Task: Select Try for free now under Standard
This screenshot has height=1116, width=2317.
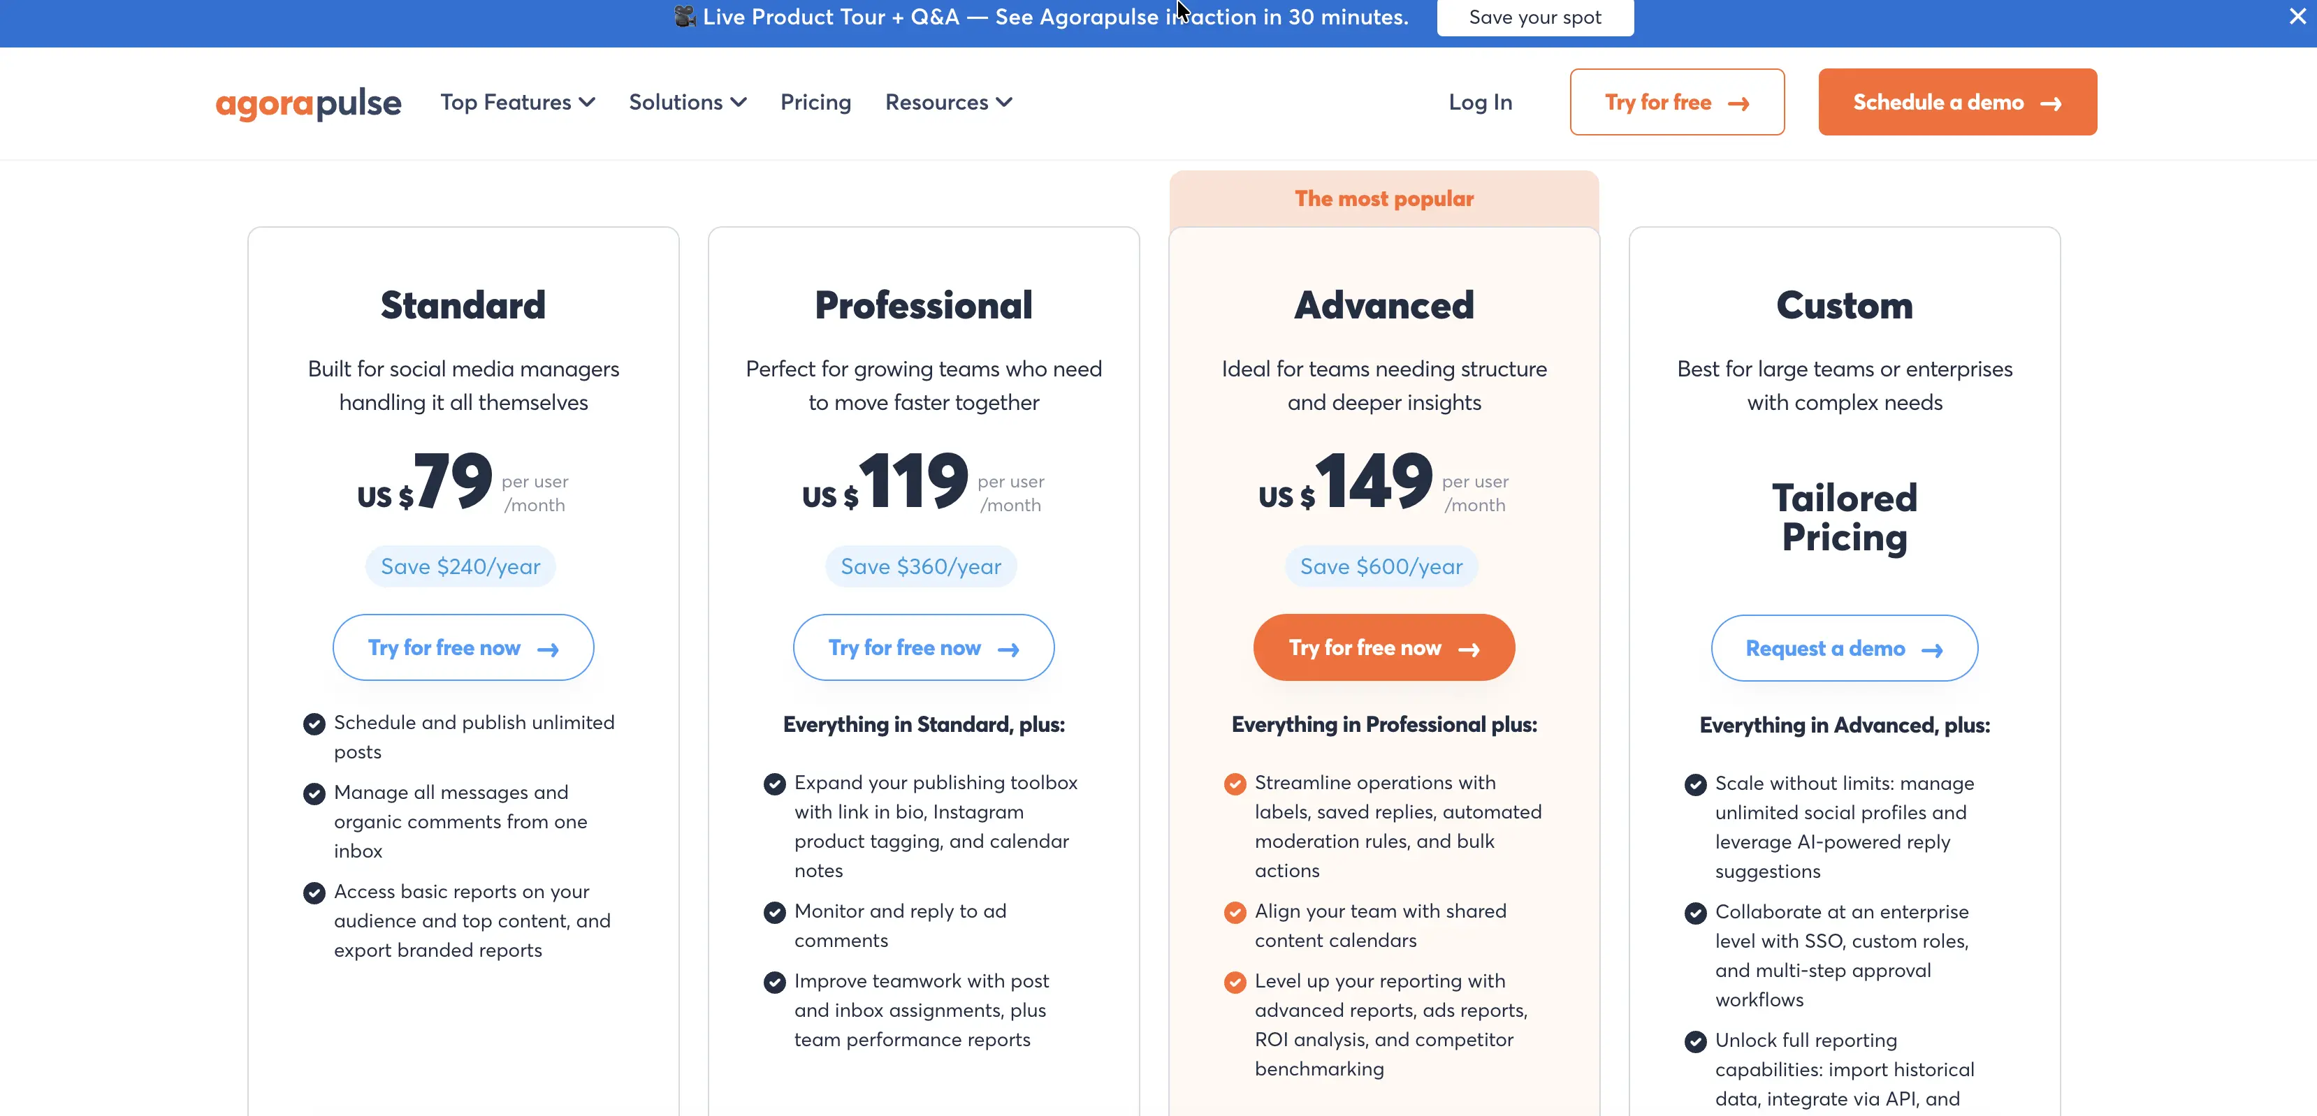Action: coord(463,647)
